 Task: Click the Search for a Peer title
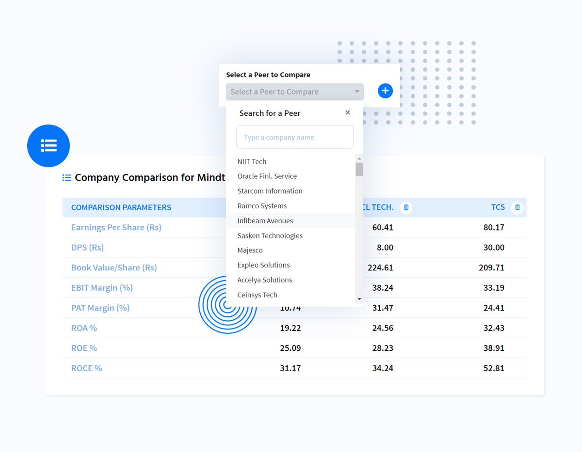pos(270,113)
